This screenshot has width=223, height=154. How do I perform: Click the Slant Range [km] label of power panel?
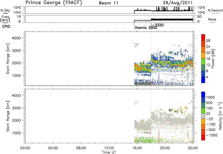tap(8, 59)
